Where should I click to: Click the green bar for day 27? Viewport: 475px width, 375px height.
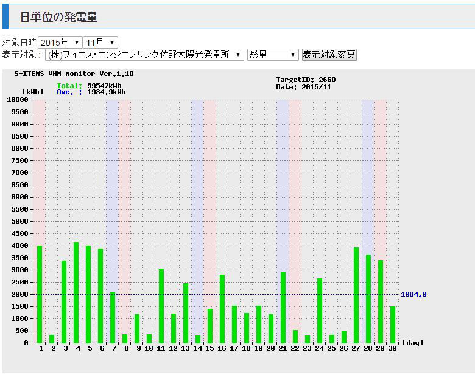(356, 295)
